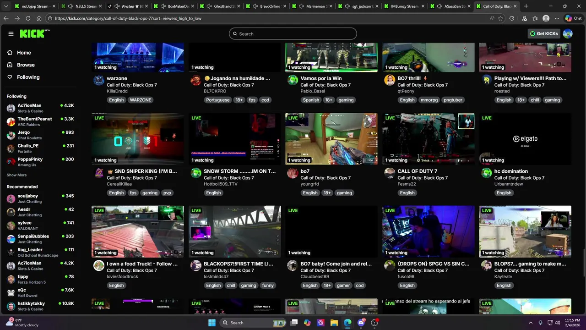Click Urbanmtndew streamer avatar
Screen dimensions: 586x330
click(x=487, y=173)
